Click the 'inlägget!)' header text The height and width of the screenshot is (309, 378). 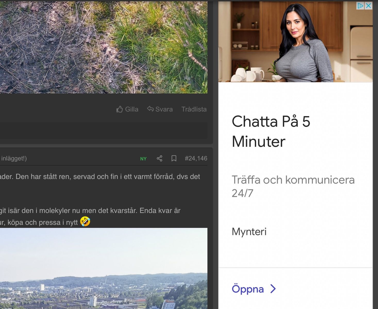pyautogui.click(x=14, y=158)
